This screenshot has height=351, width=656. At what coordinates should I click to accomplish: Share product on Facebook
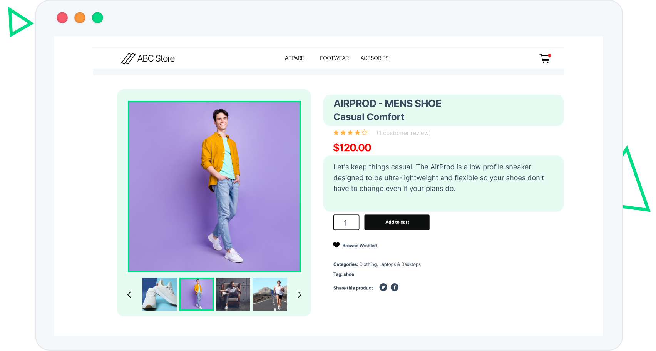point(395,287)
